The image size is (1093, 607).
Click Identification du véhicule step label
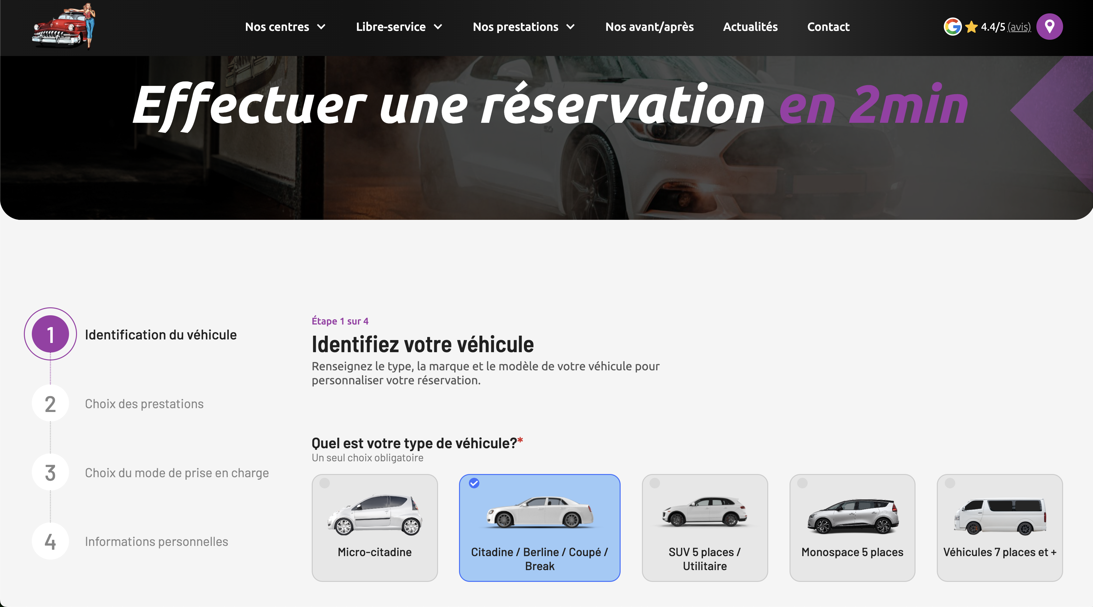[161, 334]
